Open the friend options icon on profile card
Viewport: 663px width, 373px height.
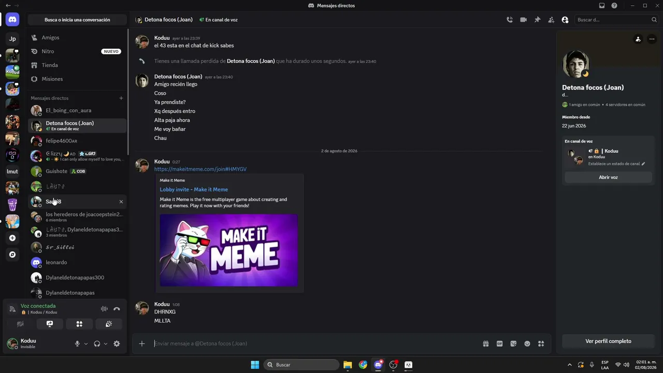pos(638,39)
